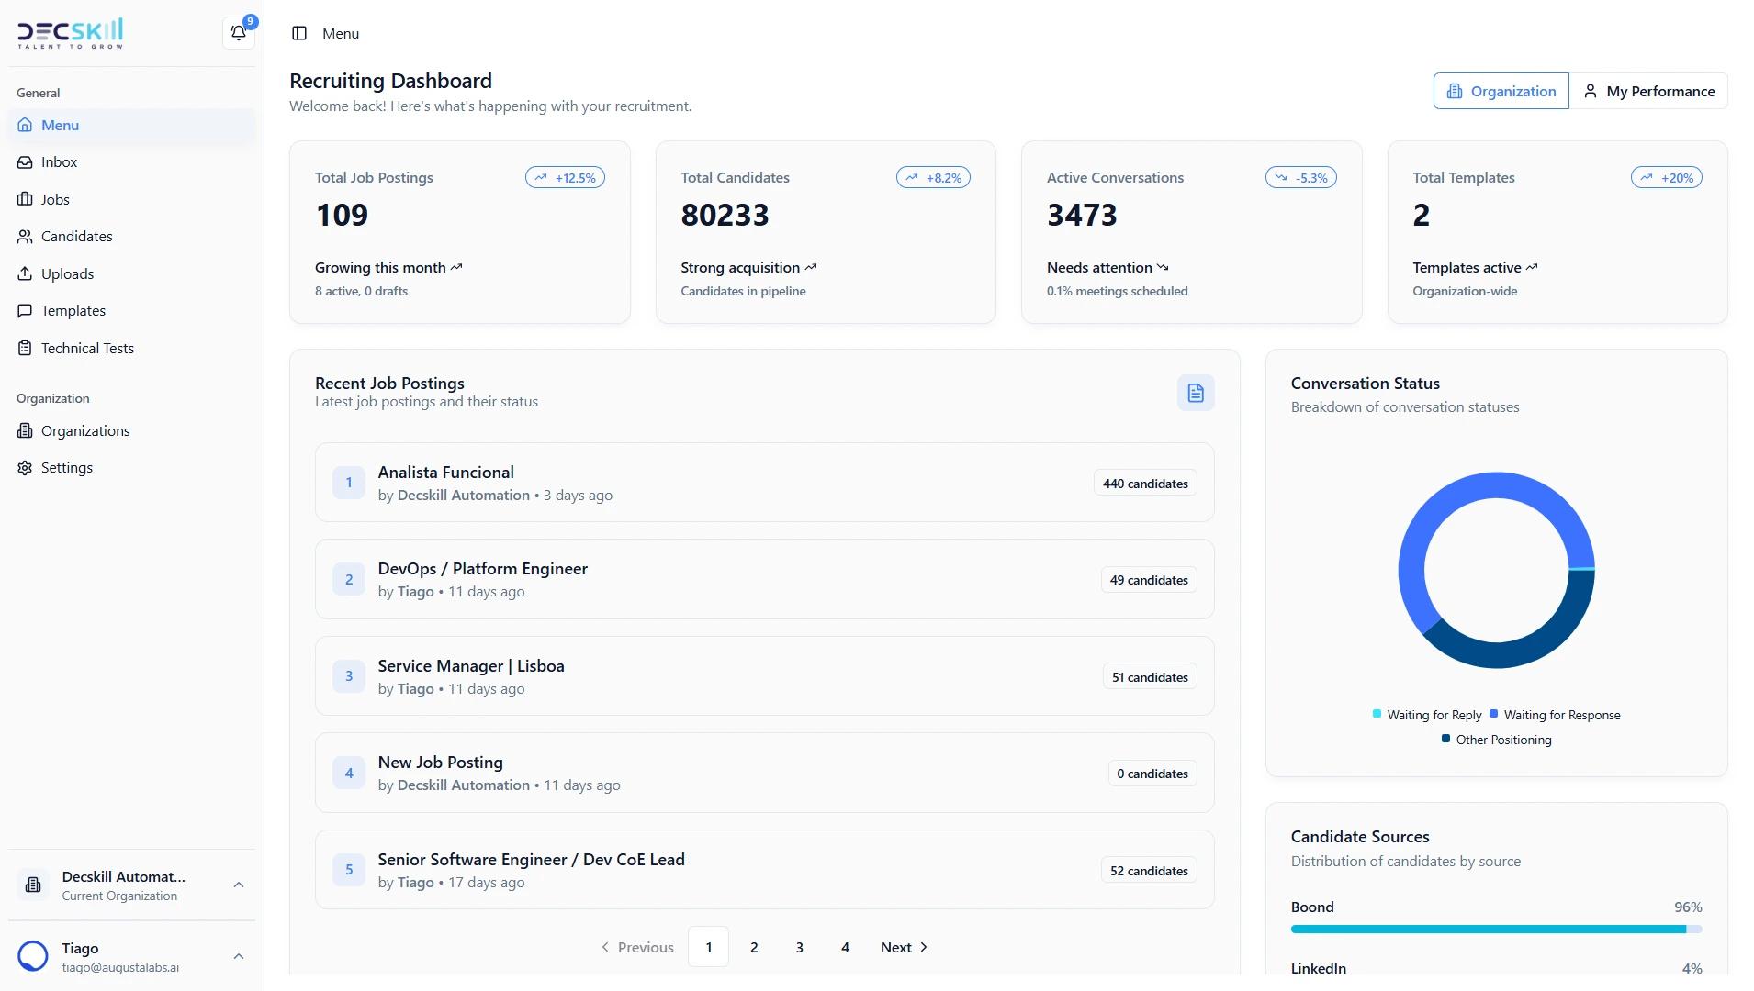The height and width of the screenshot is (991, 1754).
Task: Click the number 1 rank badge
Action: click(x=349, y=483)
